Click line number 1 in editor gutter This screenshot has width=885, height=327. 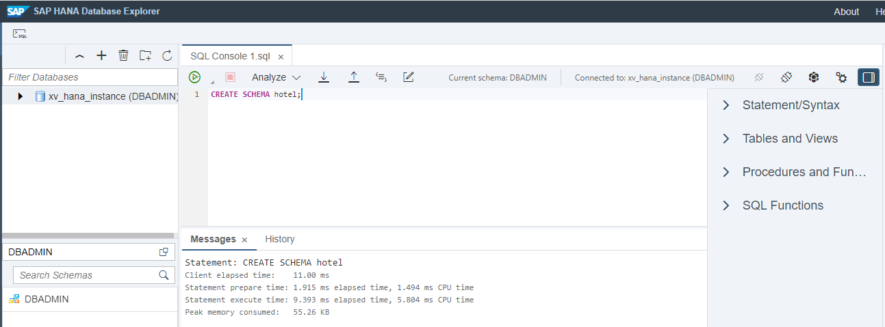coord(197,94)
